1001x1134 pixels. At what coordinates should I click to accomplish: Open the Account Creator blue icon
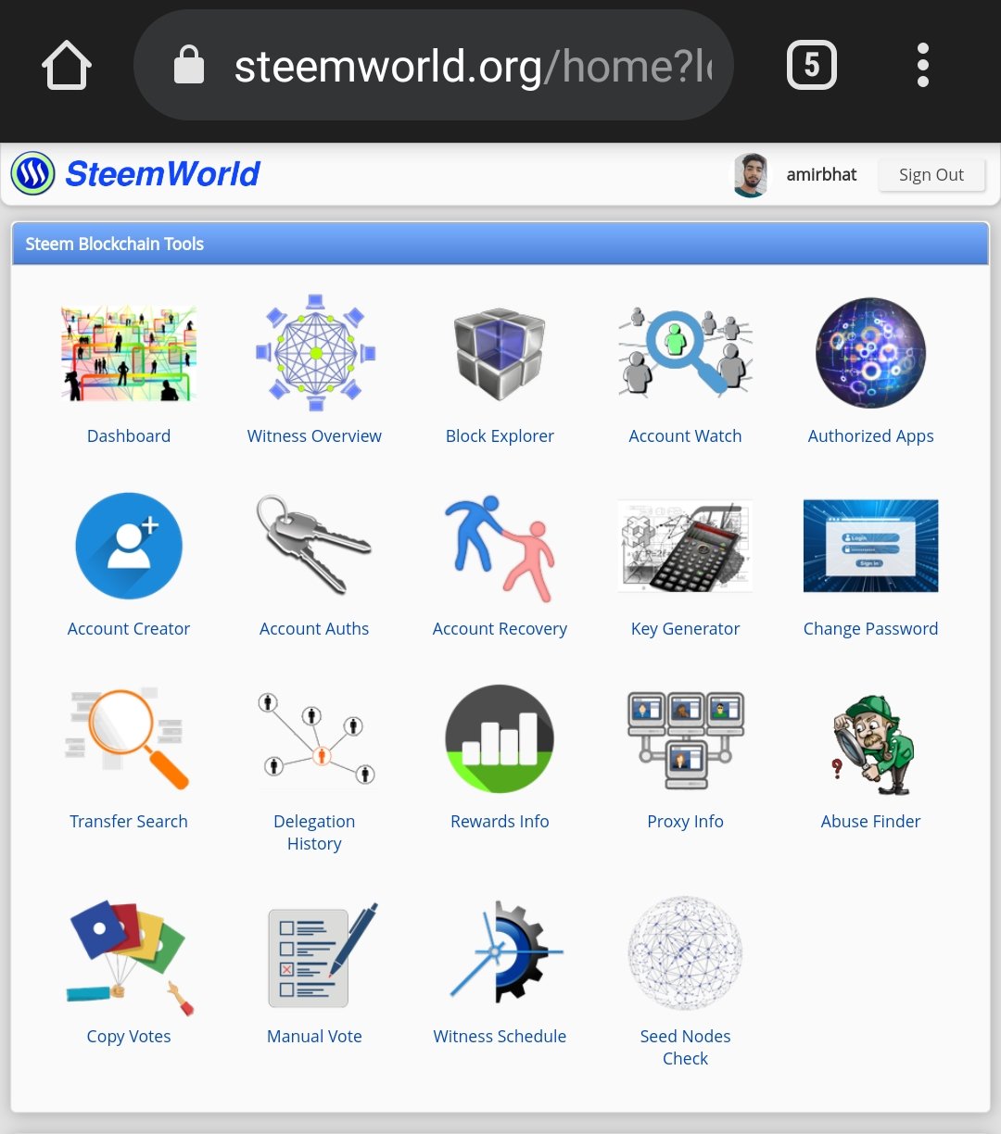(129, 546)
